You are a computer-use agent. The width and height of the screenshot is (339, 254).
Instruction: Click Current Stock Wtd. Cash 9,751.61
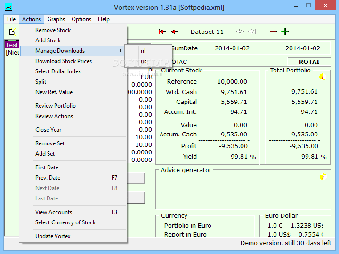pyautogui.click(x=234, y=92)
